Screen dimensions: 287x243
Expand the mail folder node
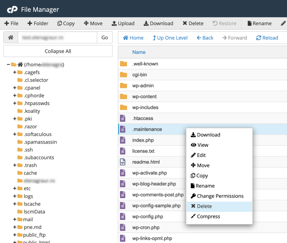point(15,219)
